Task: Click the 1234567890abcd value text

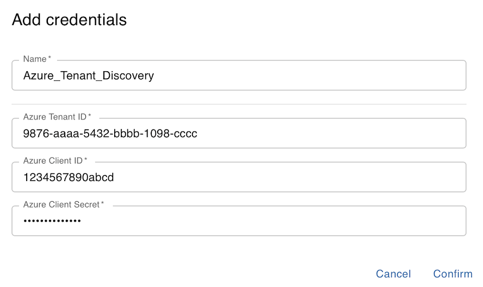Action: [x=69, y=177]
